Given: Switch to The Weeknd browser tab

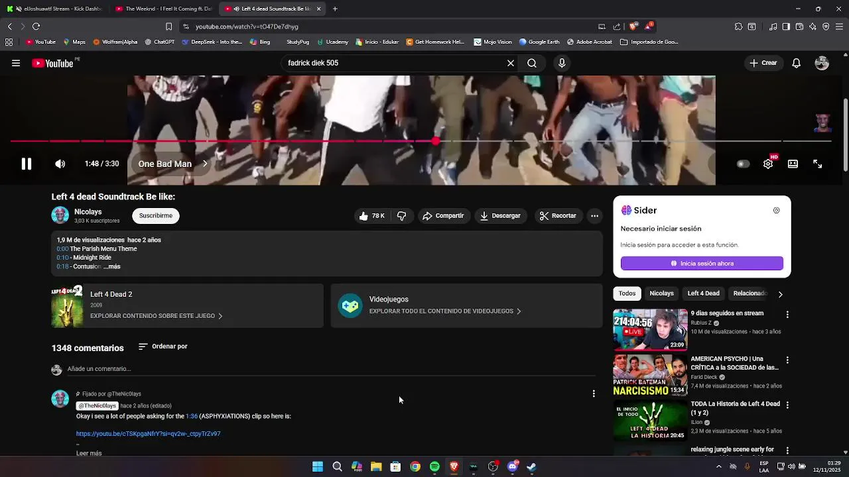Looking at the screenshot, I should click(163, 9).
